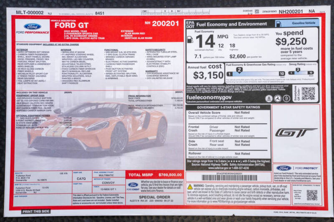Click the Fuel Economy and Environment heading
This screenshot has height=222, width=334.
(x=232, y=24)
